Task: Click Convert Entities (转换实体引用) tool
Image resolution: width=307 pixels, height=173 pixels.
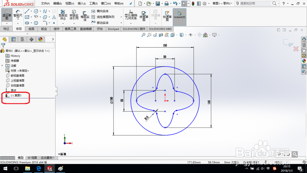Action: coord(74,15)
